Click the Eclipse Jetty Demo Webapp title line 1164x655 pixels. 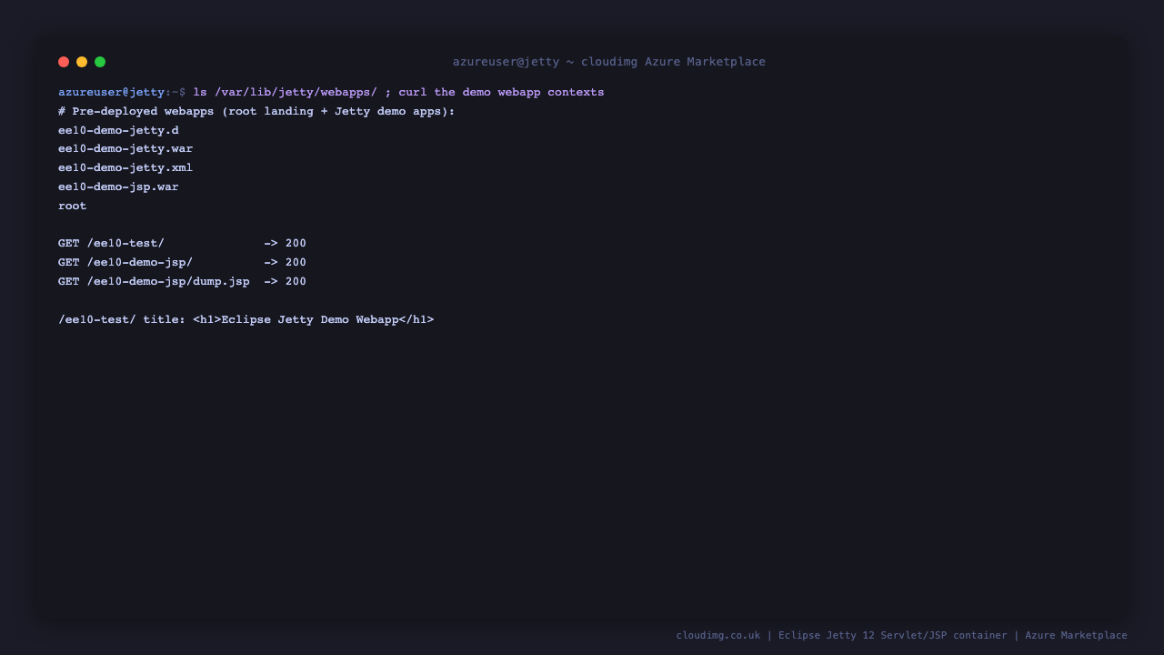tap(246, 320)
